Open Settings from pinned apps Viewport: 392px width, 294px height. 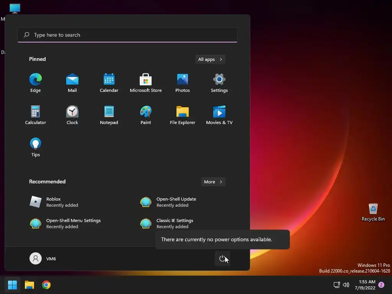219,83
